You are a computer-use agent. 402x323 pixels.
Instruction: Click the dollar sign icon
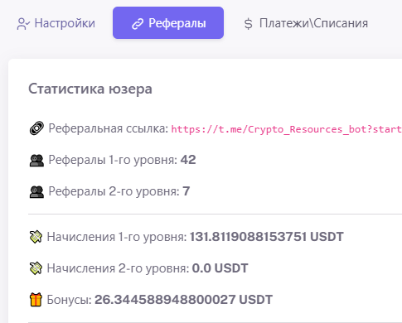click(x=248, y=23)
